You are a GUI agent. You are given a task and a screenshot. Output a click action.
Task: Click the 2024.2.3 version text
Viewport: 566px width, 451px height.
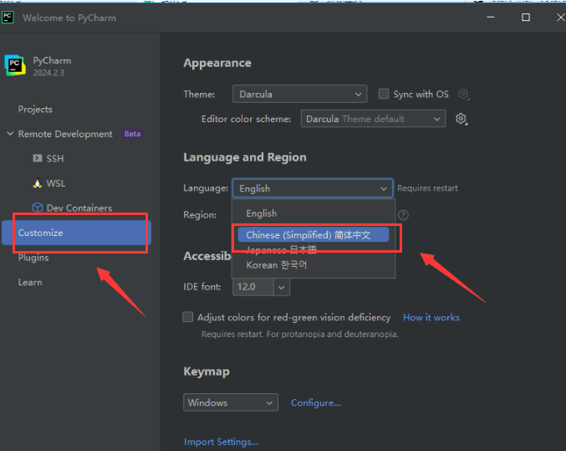coord(48,73)
